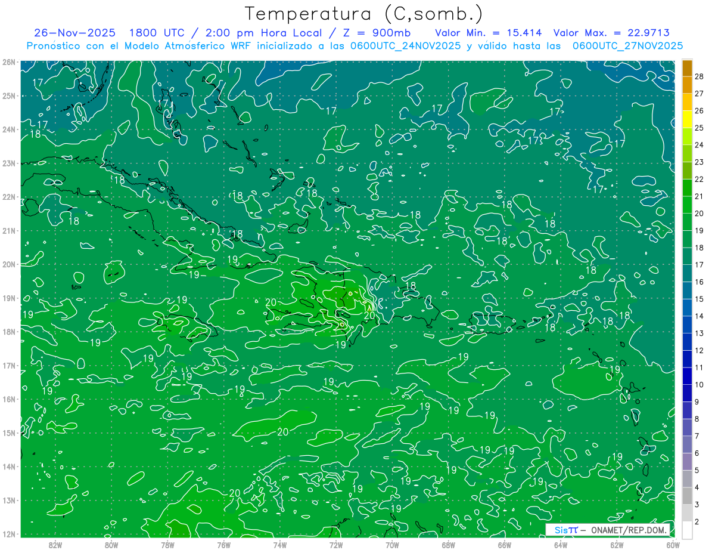
Task: Click the 25N latitude axis label
Action: [8, 95]
